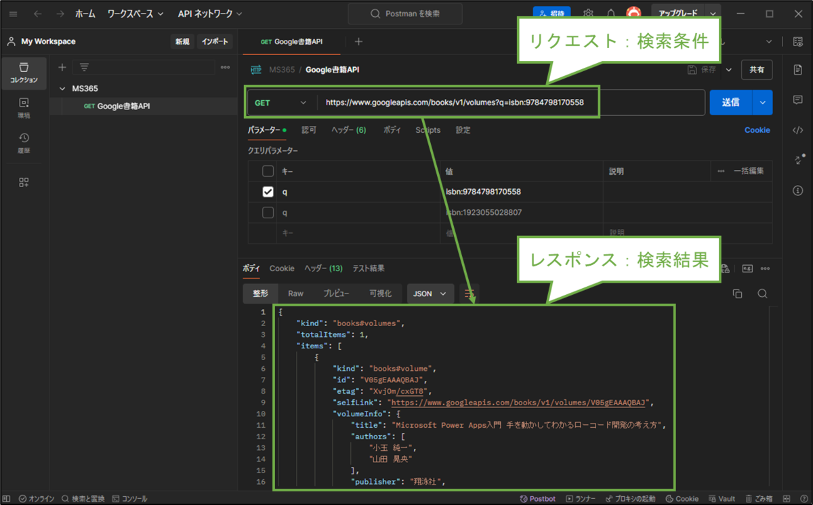
Task: Open the 履歴 sidebar section
Action: click(24, 143)
